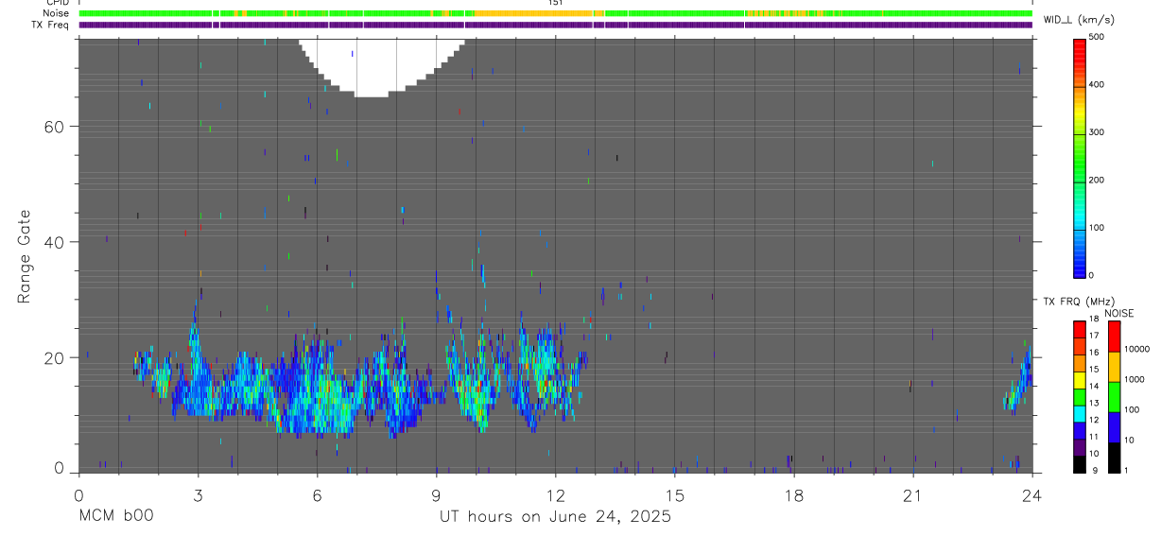
Task: Click the '21' hour tick on time axis
Action: click(913, 495)
